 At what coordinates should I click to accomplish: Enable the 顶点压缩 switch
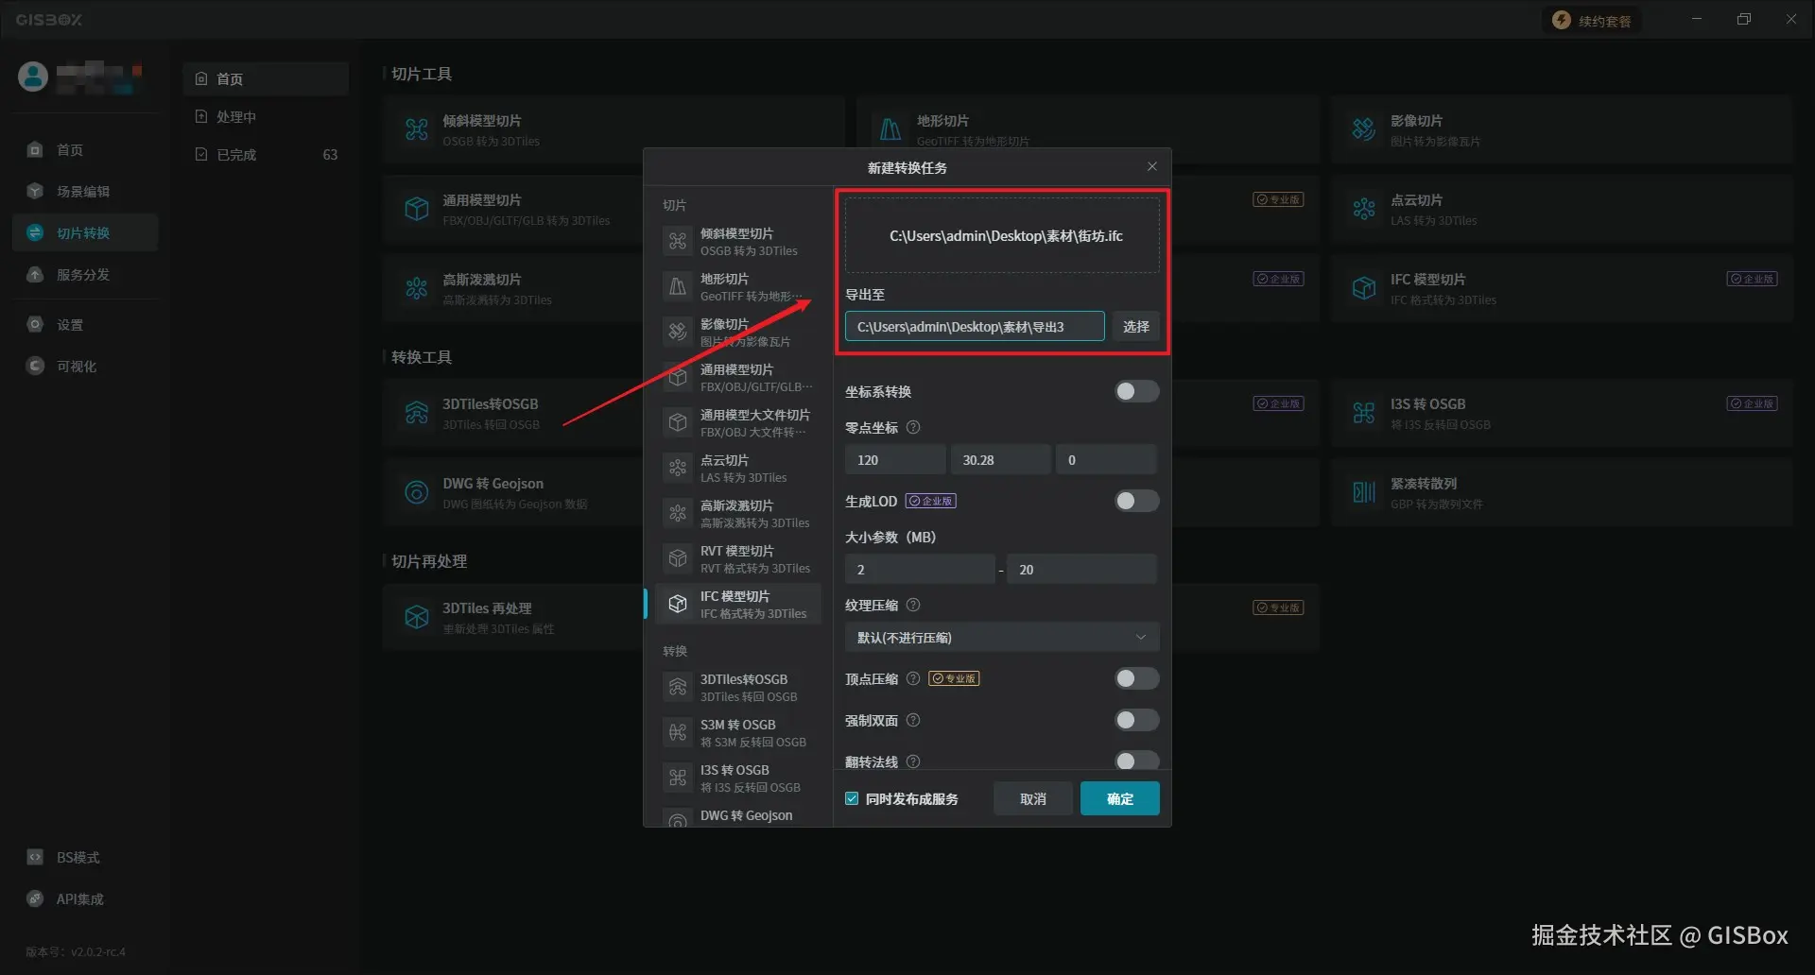pyautogui.click(x=1136, y=678)
